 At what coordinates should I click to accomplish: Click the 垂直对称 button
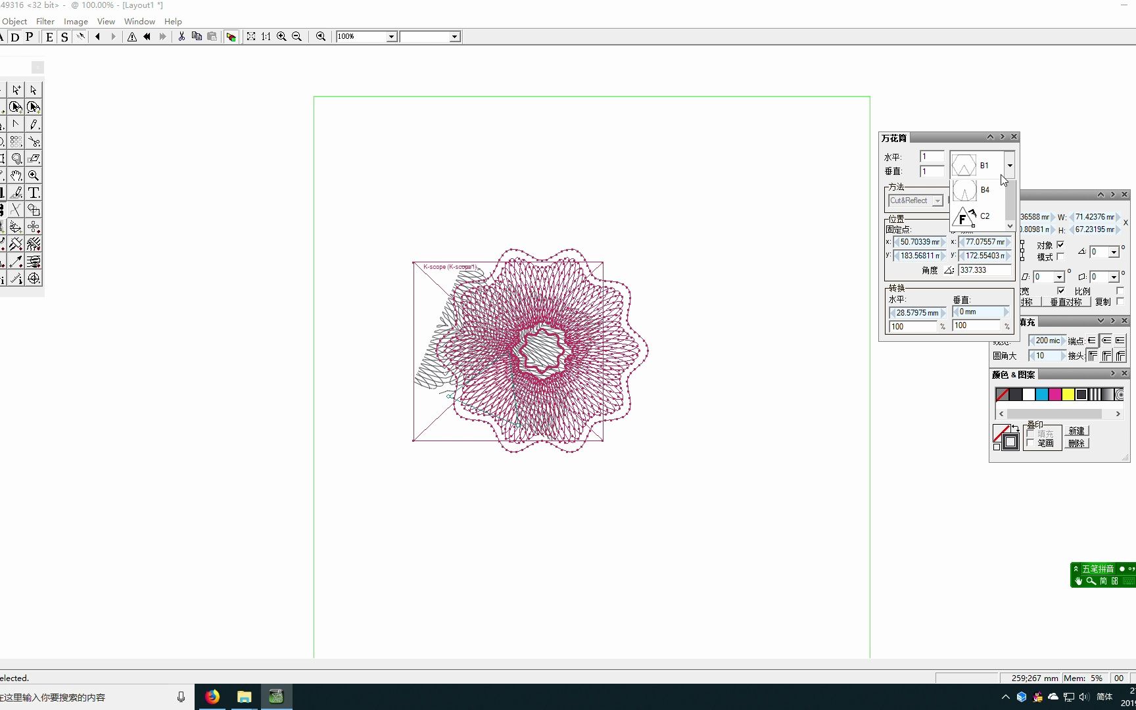1066,302
